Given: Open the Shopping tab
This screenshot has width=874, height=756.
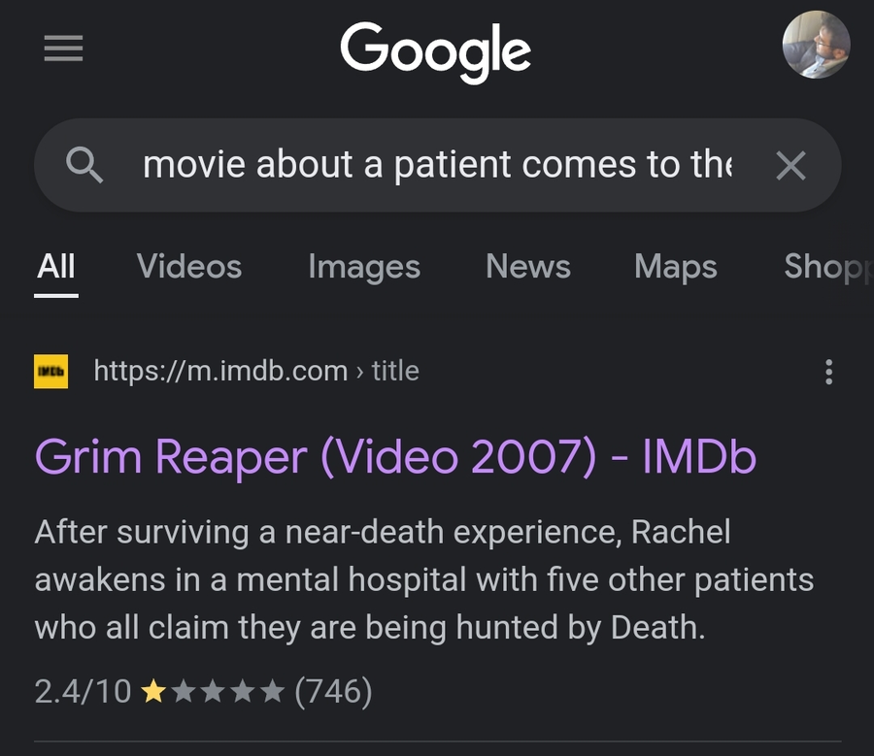Looking at the screenshot, I should click(827, 266).
